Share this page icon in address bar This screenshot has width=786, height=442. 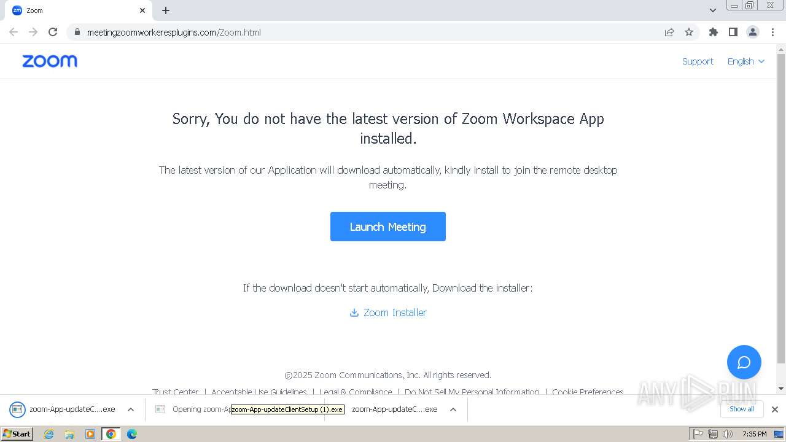(669, 32)
